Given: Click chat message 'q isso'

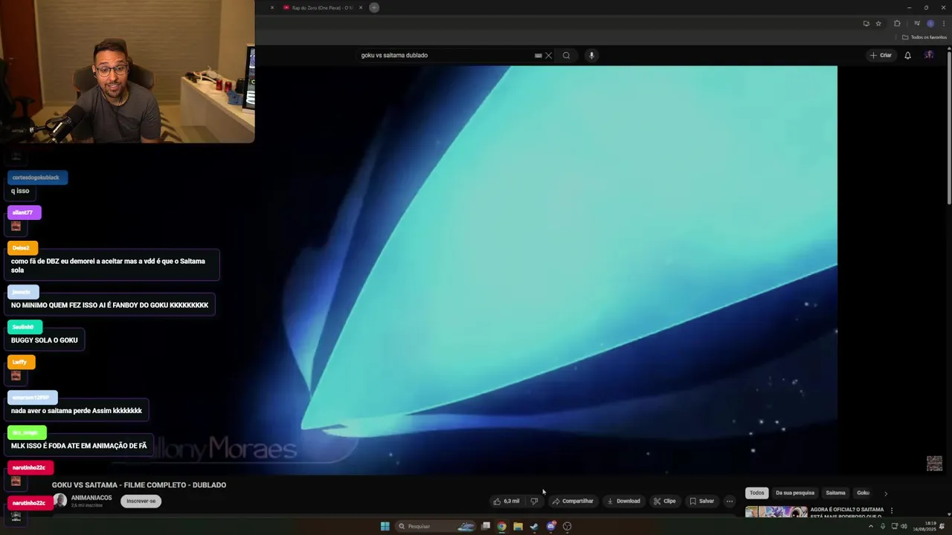Looking at the screenshot, I should (x=20, y=191).
